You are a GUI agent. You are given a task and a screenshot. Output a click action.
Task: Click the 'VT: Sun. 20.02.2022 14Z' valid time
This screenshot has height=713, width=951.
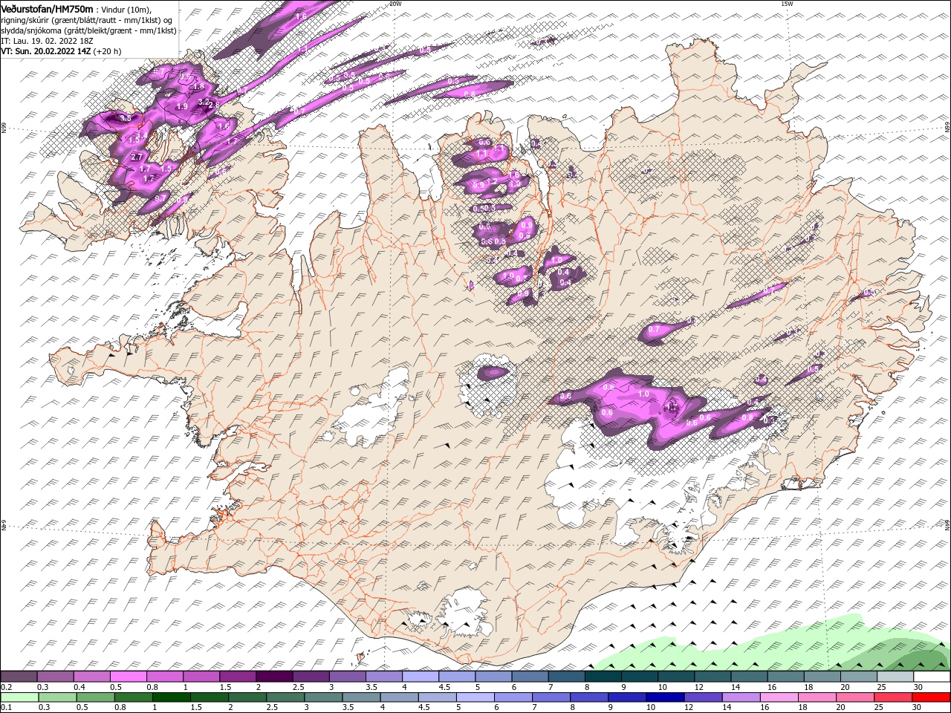click(x=45, y=51)
